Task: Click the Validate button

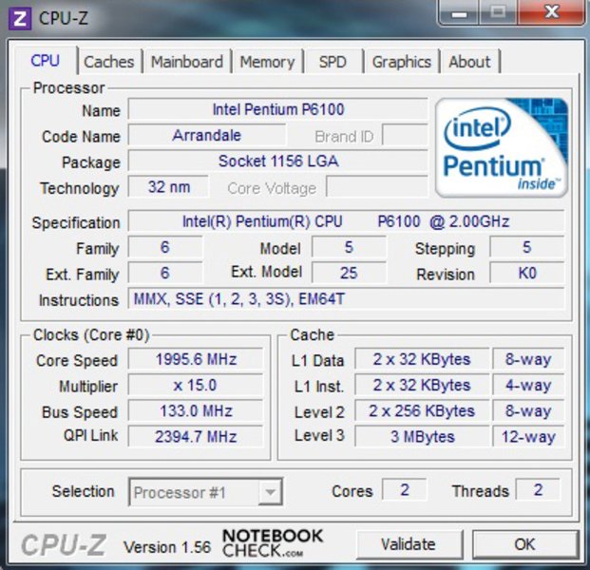Action: [409, 544]
